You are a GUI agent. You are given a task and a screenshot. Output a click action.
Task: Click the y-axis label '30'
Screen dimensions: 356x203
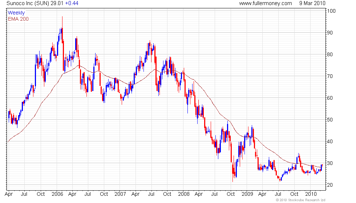click(330, 163)
